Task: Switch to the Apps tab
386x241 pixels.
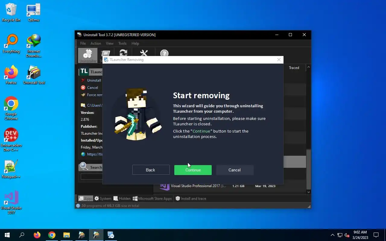Action: (x=85, y=199)
